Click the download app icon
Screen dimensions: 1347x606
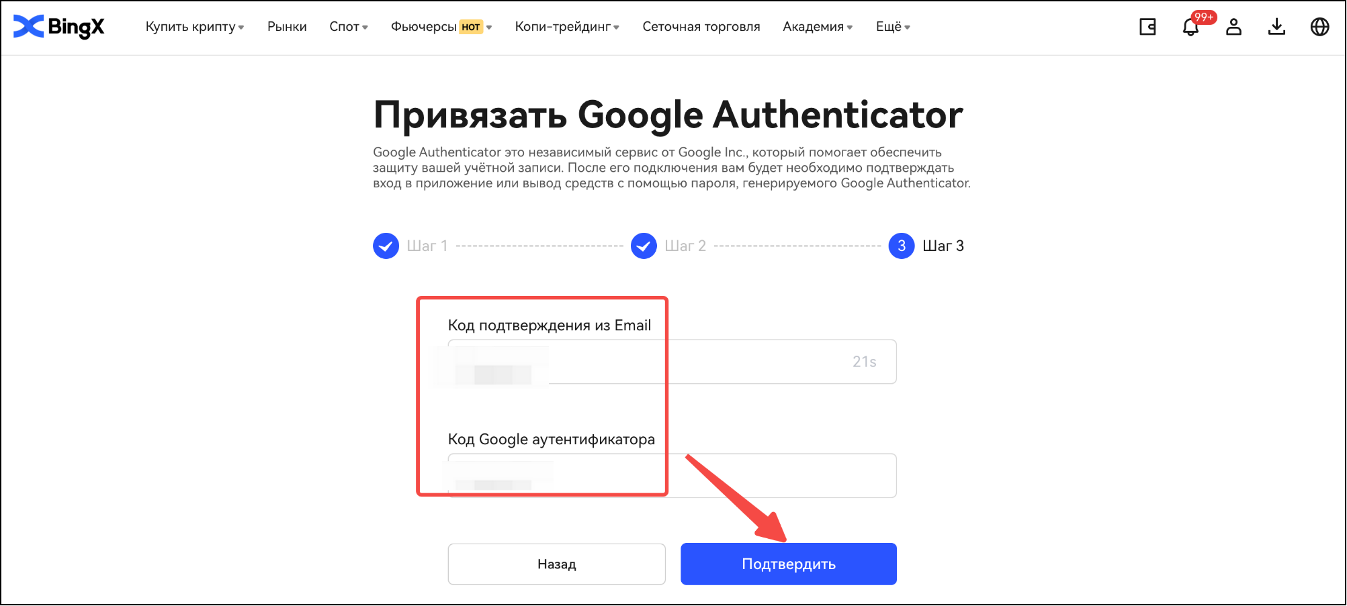click(x=1277, y=27)
